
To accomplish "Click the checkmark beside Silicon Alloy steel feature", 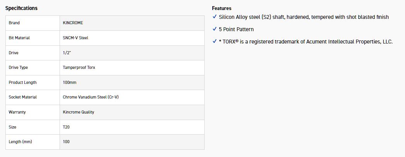I will click(x=215, y=17).
